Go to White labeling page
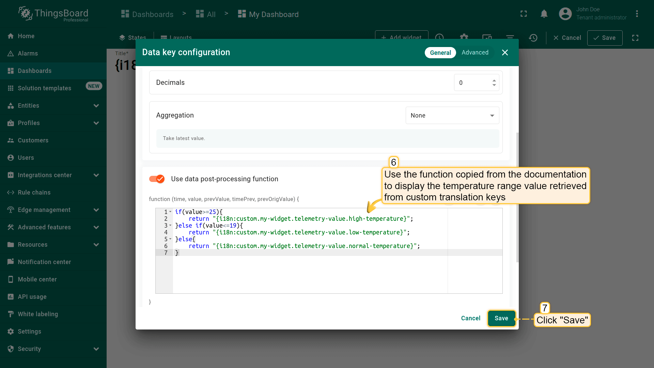 38,314
